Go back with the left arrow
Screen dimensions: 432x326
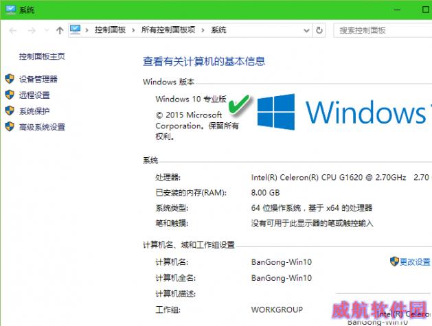pos(12,30)
